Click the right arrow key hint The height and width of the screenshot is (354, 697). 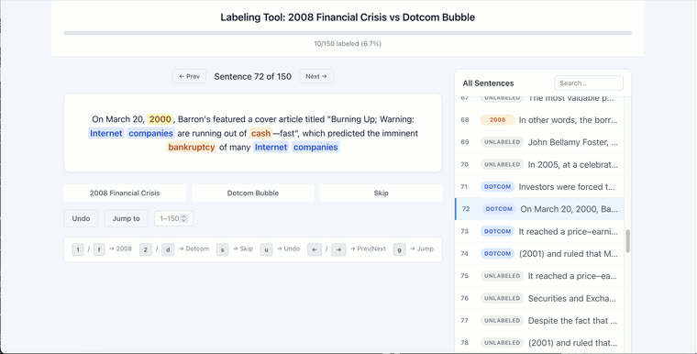tap(338, 249)
